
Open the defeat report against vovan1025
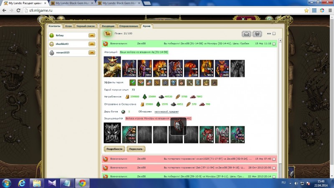[x=190, y=159]
